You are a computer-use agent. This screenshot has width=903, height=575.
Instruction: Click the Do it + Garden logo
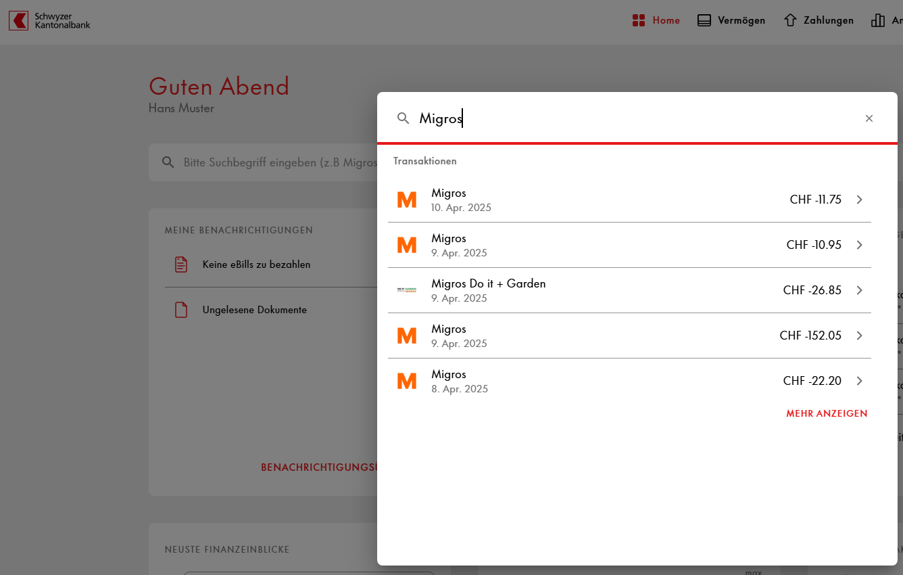[x=407, y=290]
